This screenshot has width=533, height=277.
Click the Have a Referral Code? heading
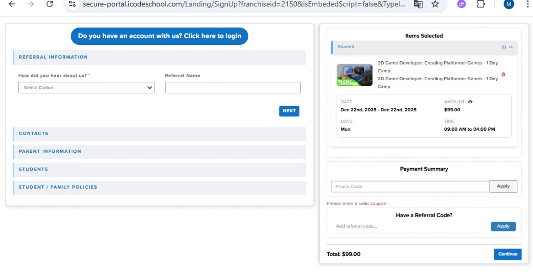click(424, 215)
